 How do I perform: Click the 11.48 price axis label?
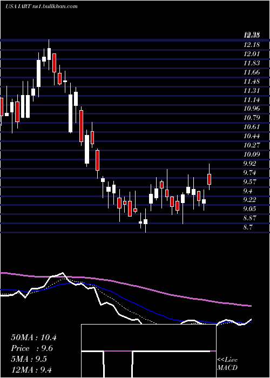click(252, 82)
